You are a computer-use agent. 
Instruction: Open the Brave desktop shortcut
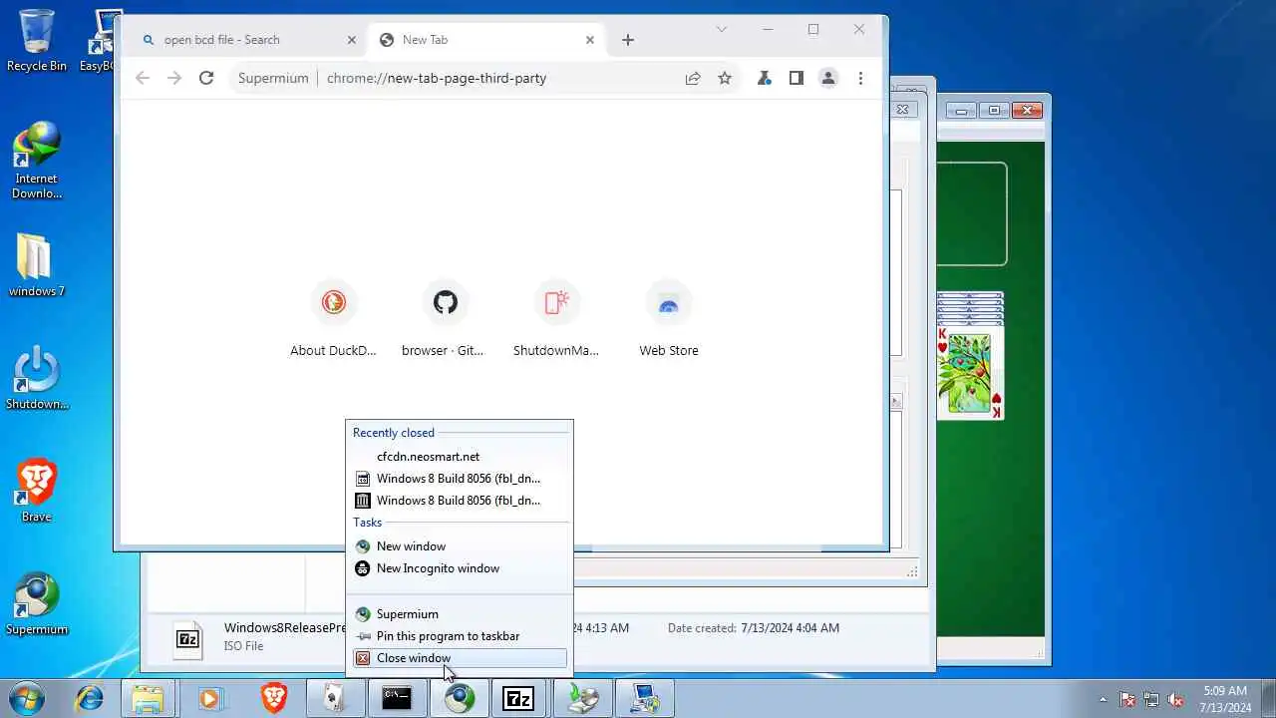coord(37,491)
